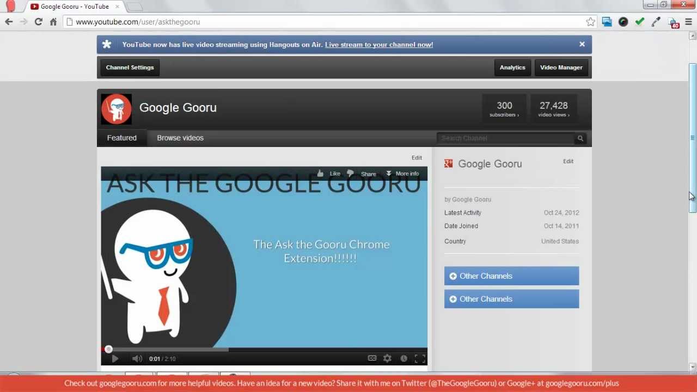Mute the video volume icon

pos(137,358)
